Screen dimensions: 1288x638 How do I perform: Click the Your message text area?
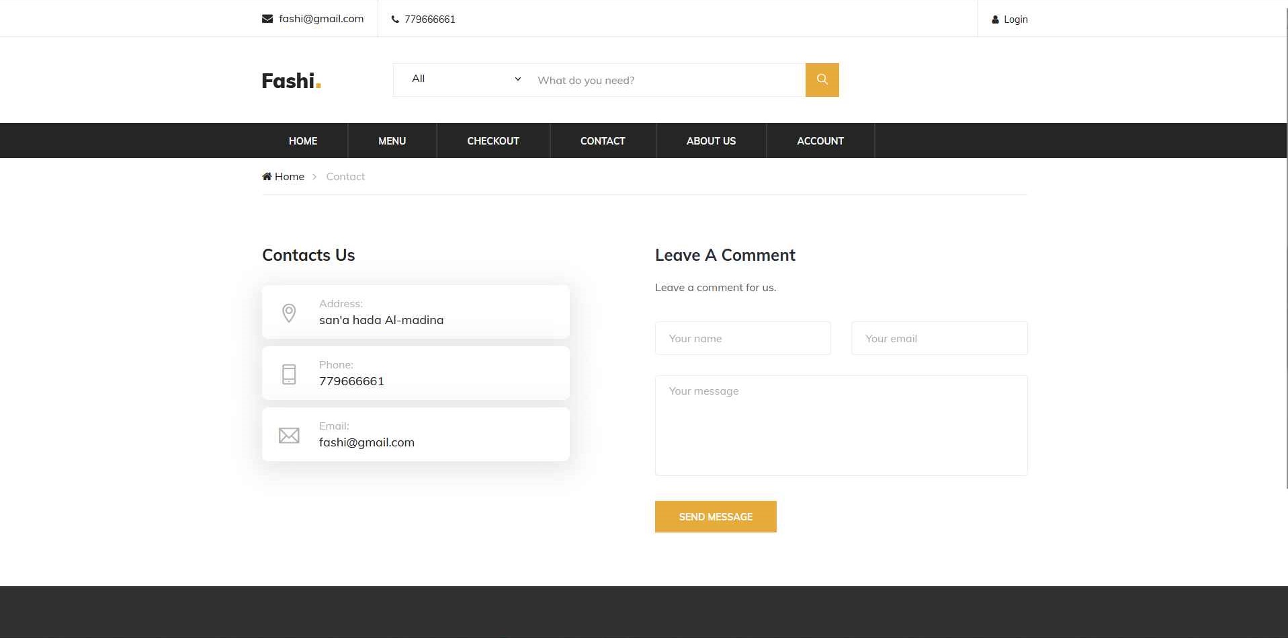[x=841, y=425]
